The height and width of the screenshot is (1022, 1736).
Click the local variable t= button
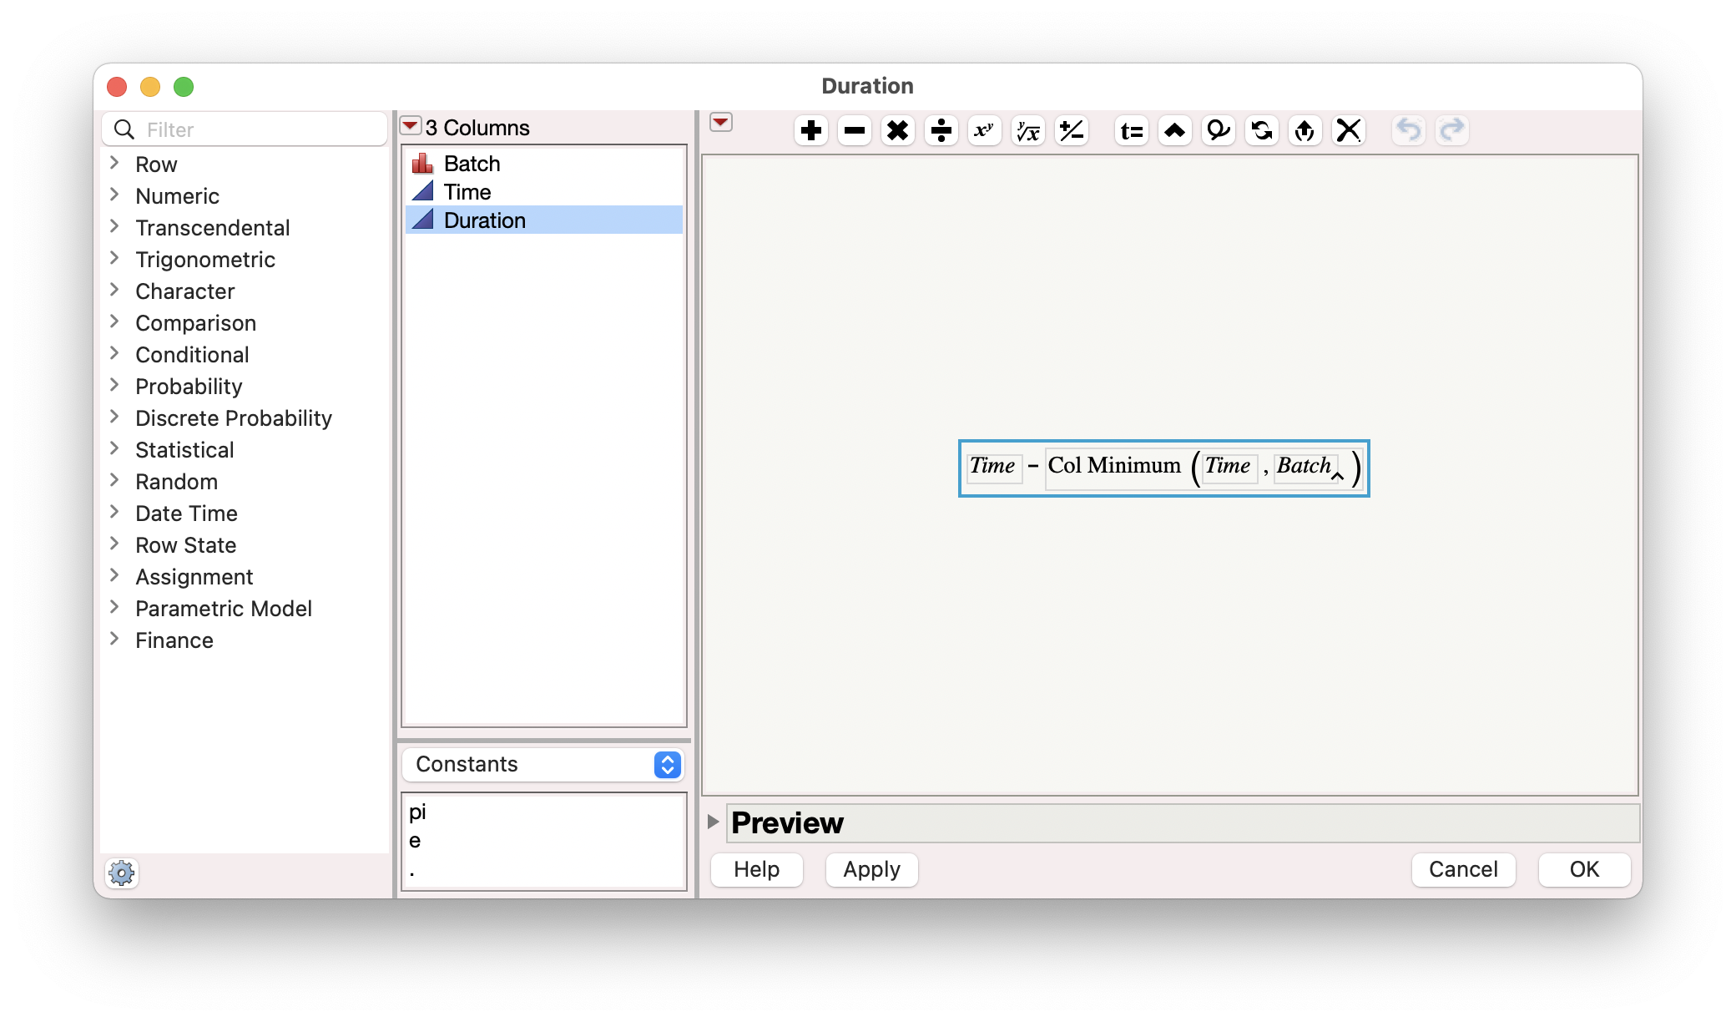coord(1131,131)
